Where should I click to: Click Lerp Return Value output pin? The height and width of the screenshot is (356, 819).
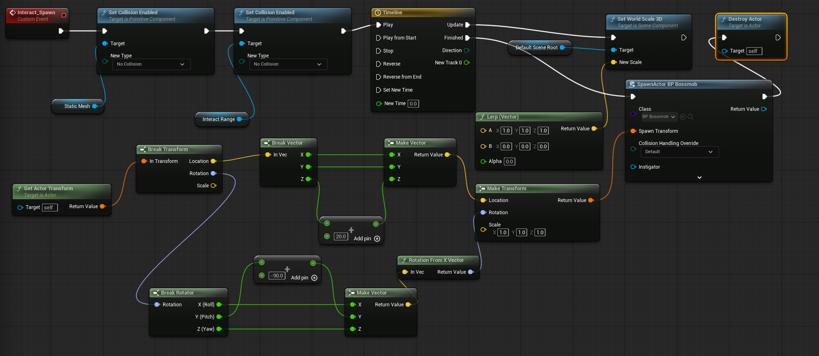594,129
